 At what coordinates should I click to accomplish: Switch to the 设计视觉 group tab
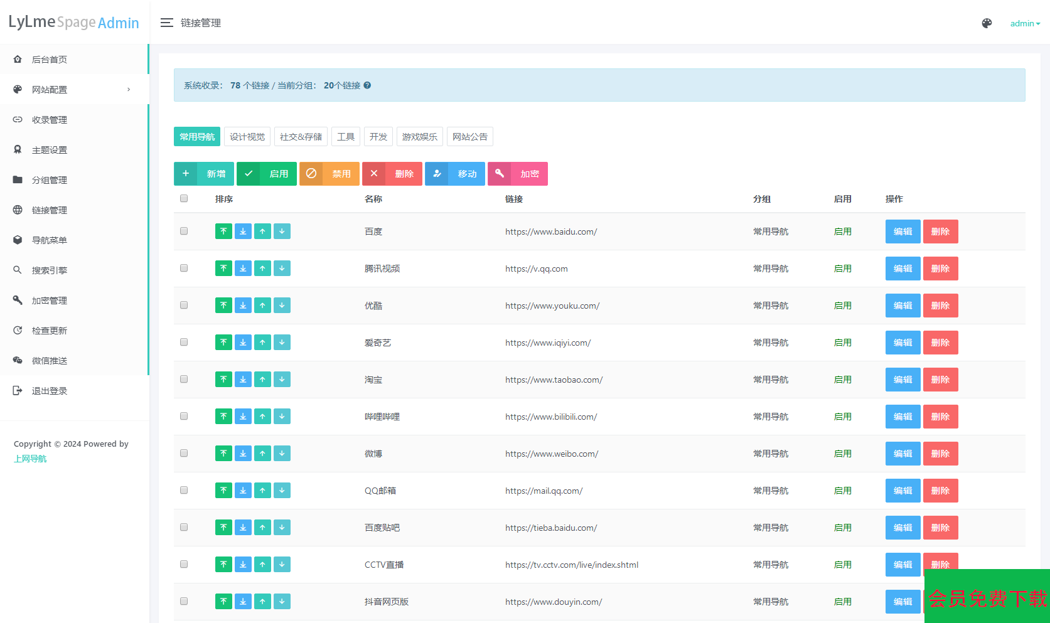[247, 137]
